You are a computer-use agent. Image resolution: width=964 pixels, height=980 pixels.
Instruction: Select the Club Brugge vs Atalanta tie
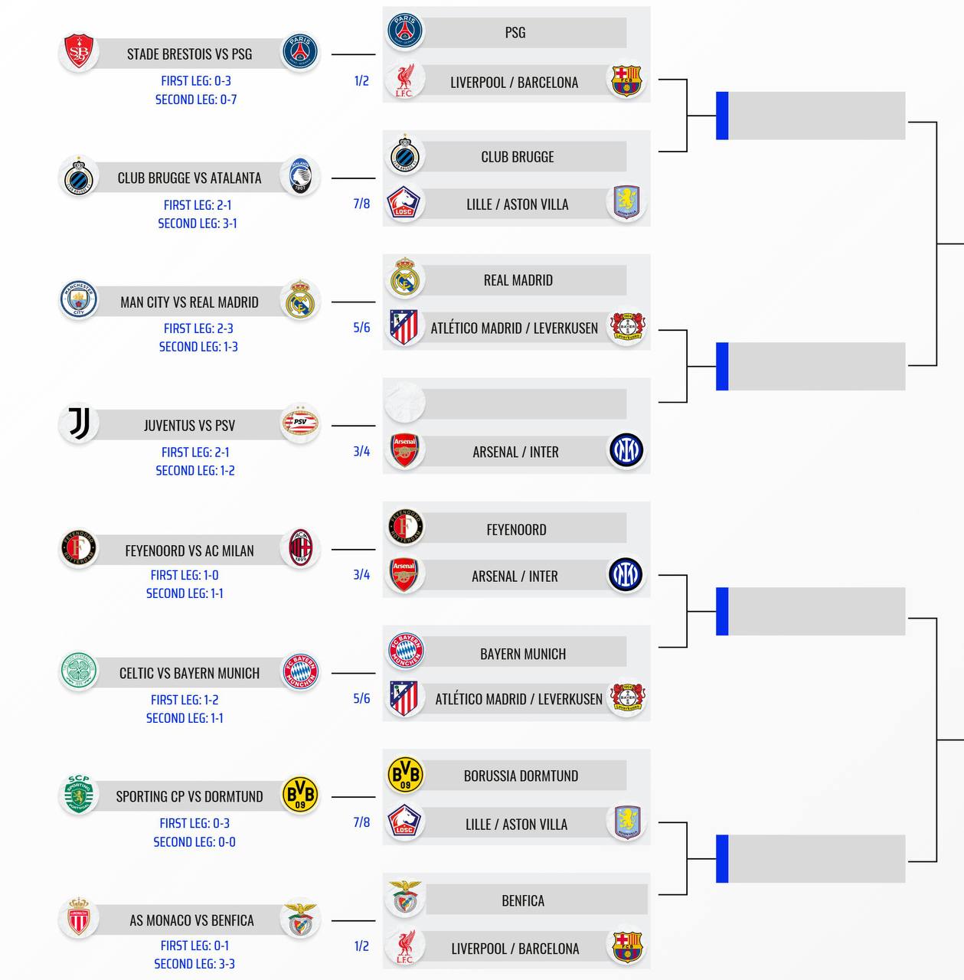pyautogui.click(x=189, y=178)
